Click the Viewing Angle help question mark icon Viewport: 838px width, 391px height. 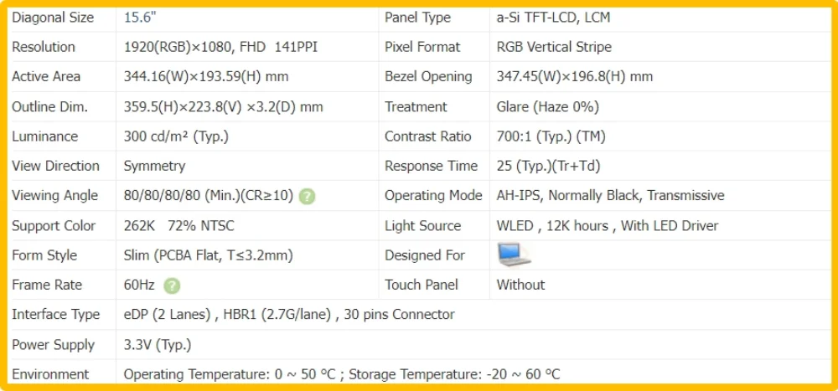click(x=307, y=196)
